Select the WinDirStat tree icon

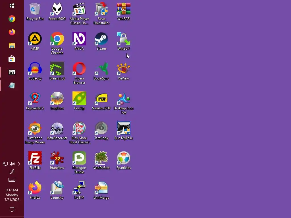click(101, 161)
